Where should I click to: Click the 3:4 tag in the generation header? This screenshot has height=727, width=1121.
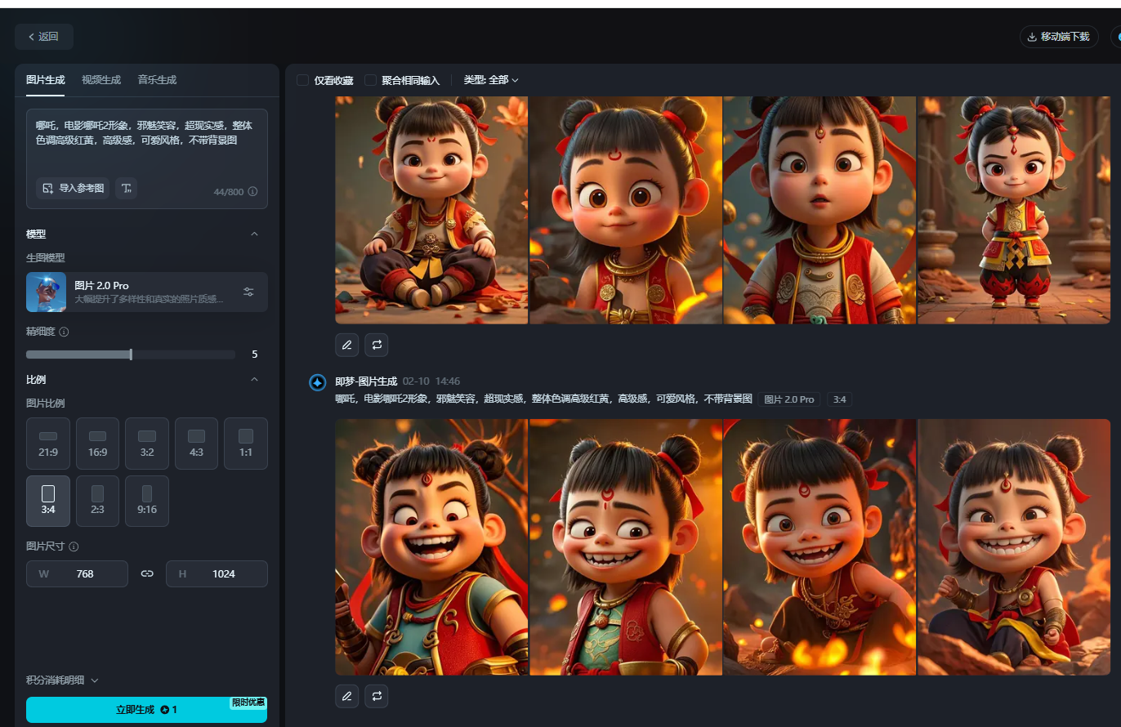839,399
